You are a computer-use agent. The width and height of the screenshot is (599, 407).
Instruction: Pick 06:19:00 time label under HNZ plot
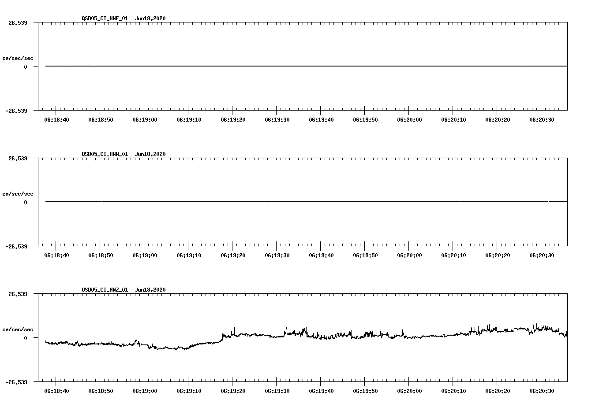145,391
